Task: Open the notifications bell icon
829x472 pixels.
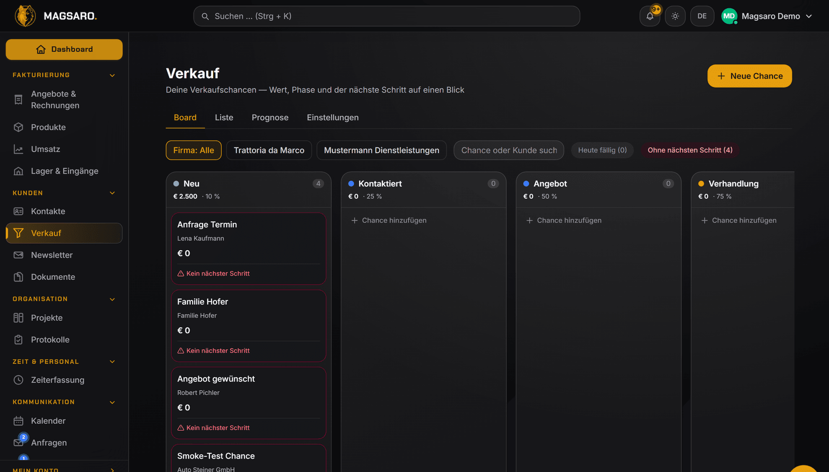Action: click(650, 16)
